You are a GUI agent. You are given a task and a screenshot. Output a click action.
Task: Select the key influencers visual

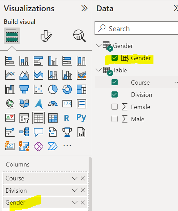(x=10, y=132)
